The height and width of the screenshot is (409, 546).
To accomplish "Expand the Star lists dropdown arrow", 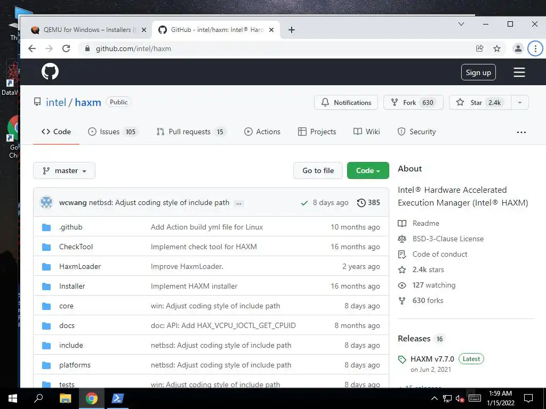I will click(x=519, y=102).
